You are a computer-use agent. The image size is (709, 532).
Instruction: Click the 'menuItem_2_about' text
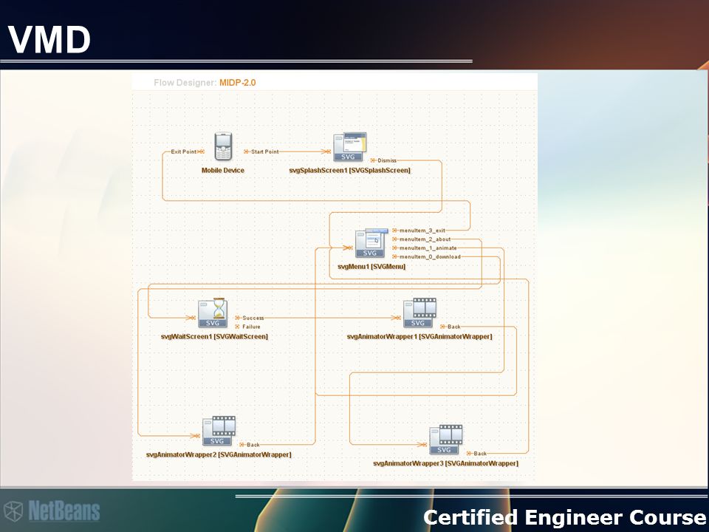[425, 239]
